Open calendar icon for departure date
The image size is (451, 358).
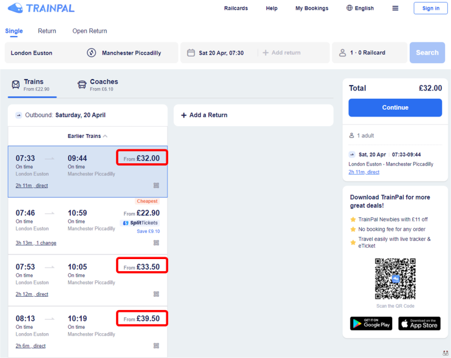pyautogui.click(x=191, y=53)
